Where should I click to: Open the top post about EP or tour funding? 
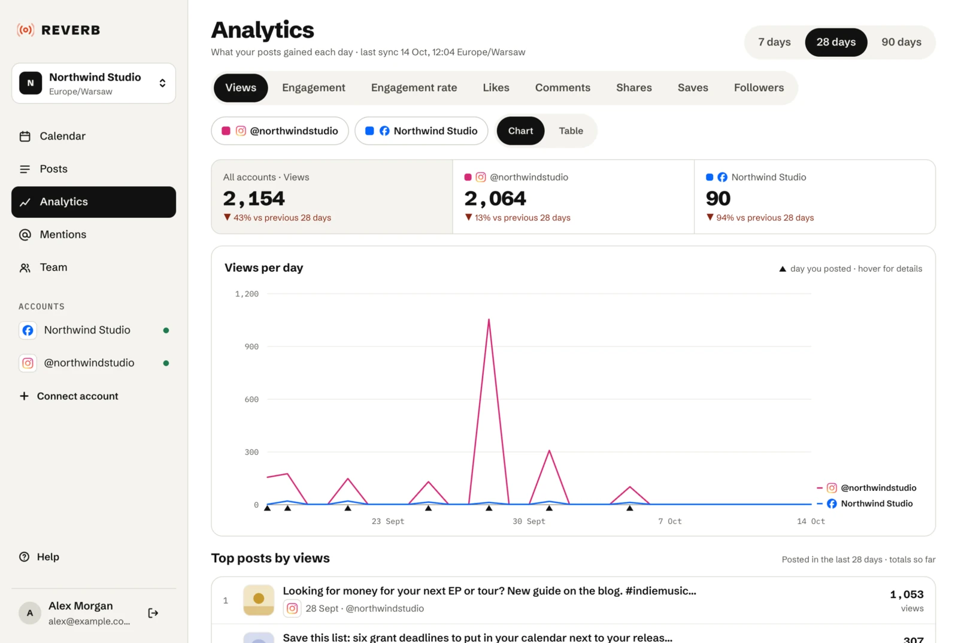(x=573, y=600)
